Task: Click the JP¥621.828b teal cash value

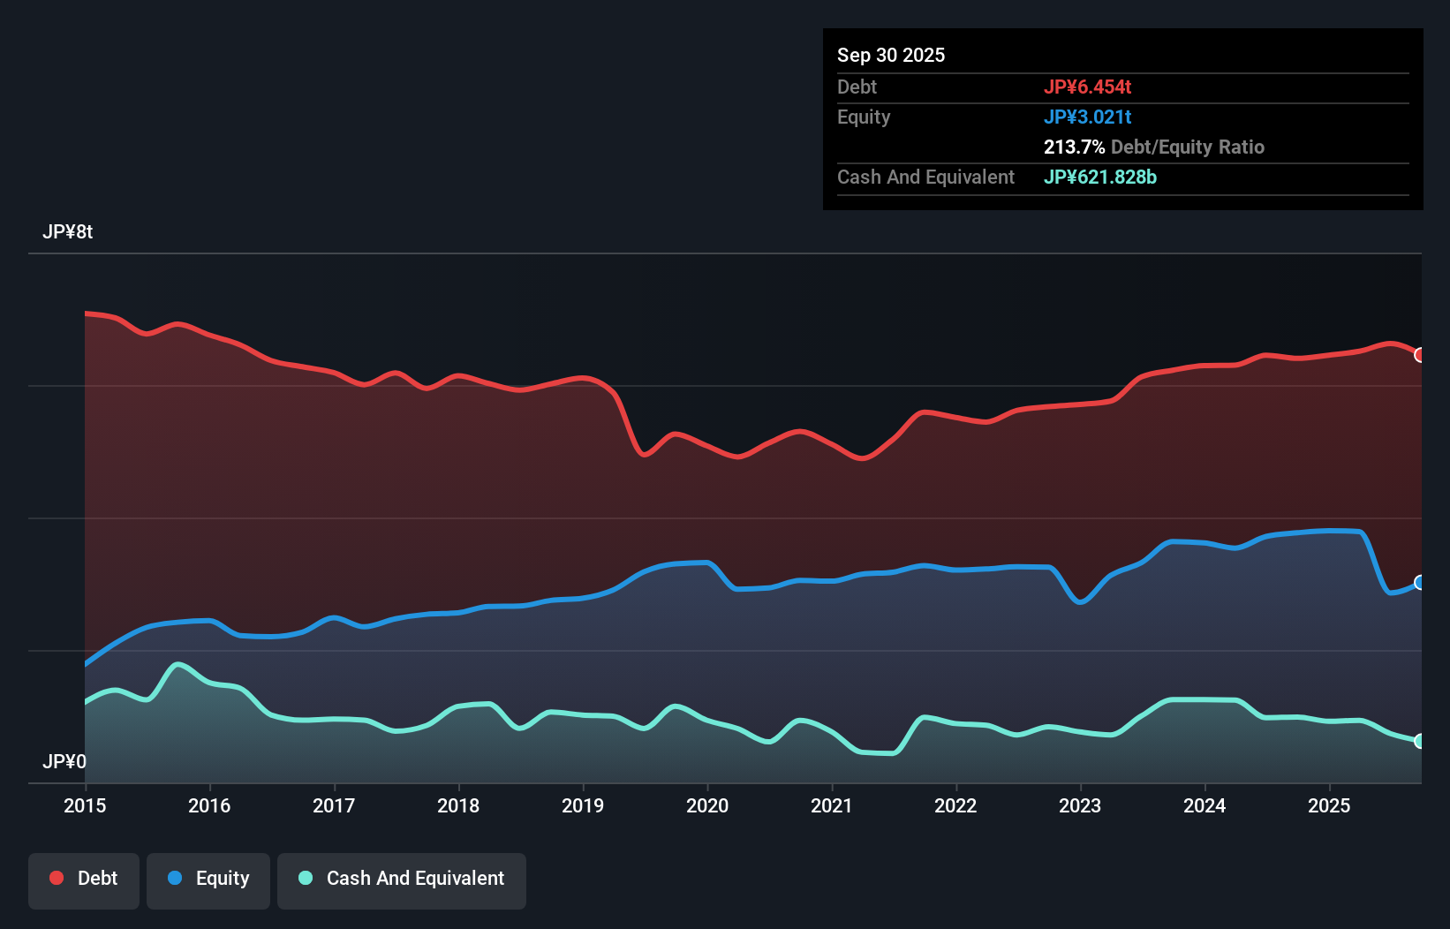Action: point(1100,177)
